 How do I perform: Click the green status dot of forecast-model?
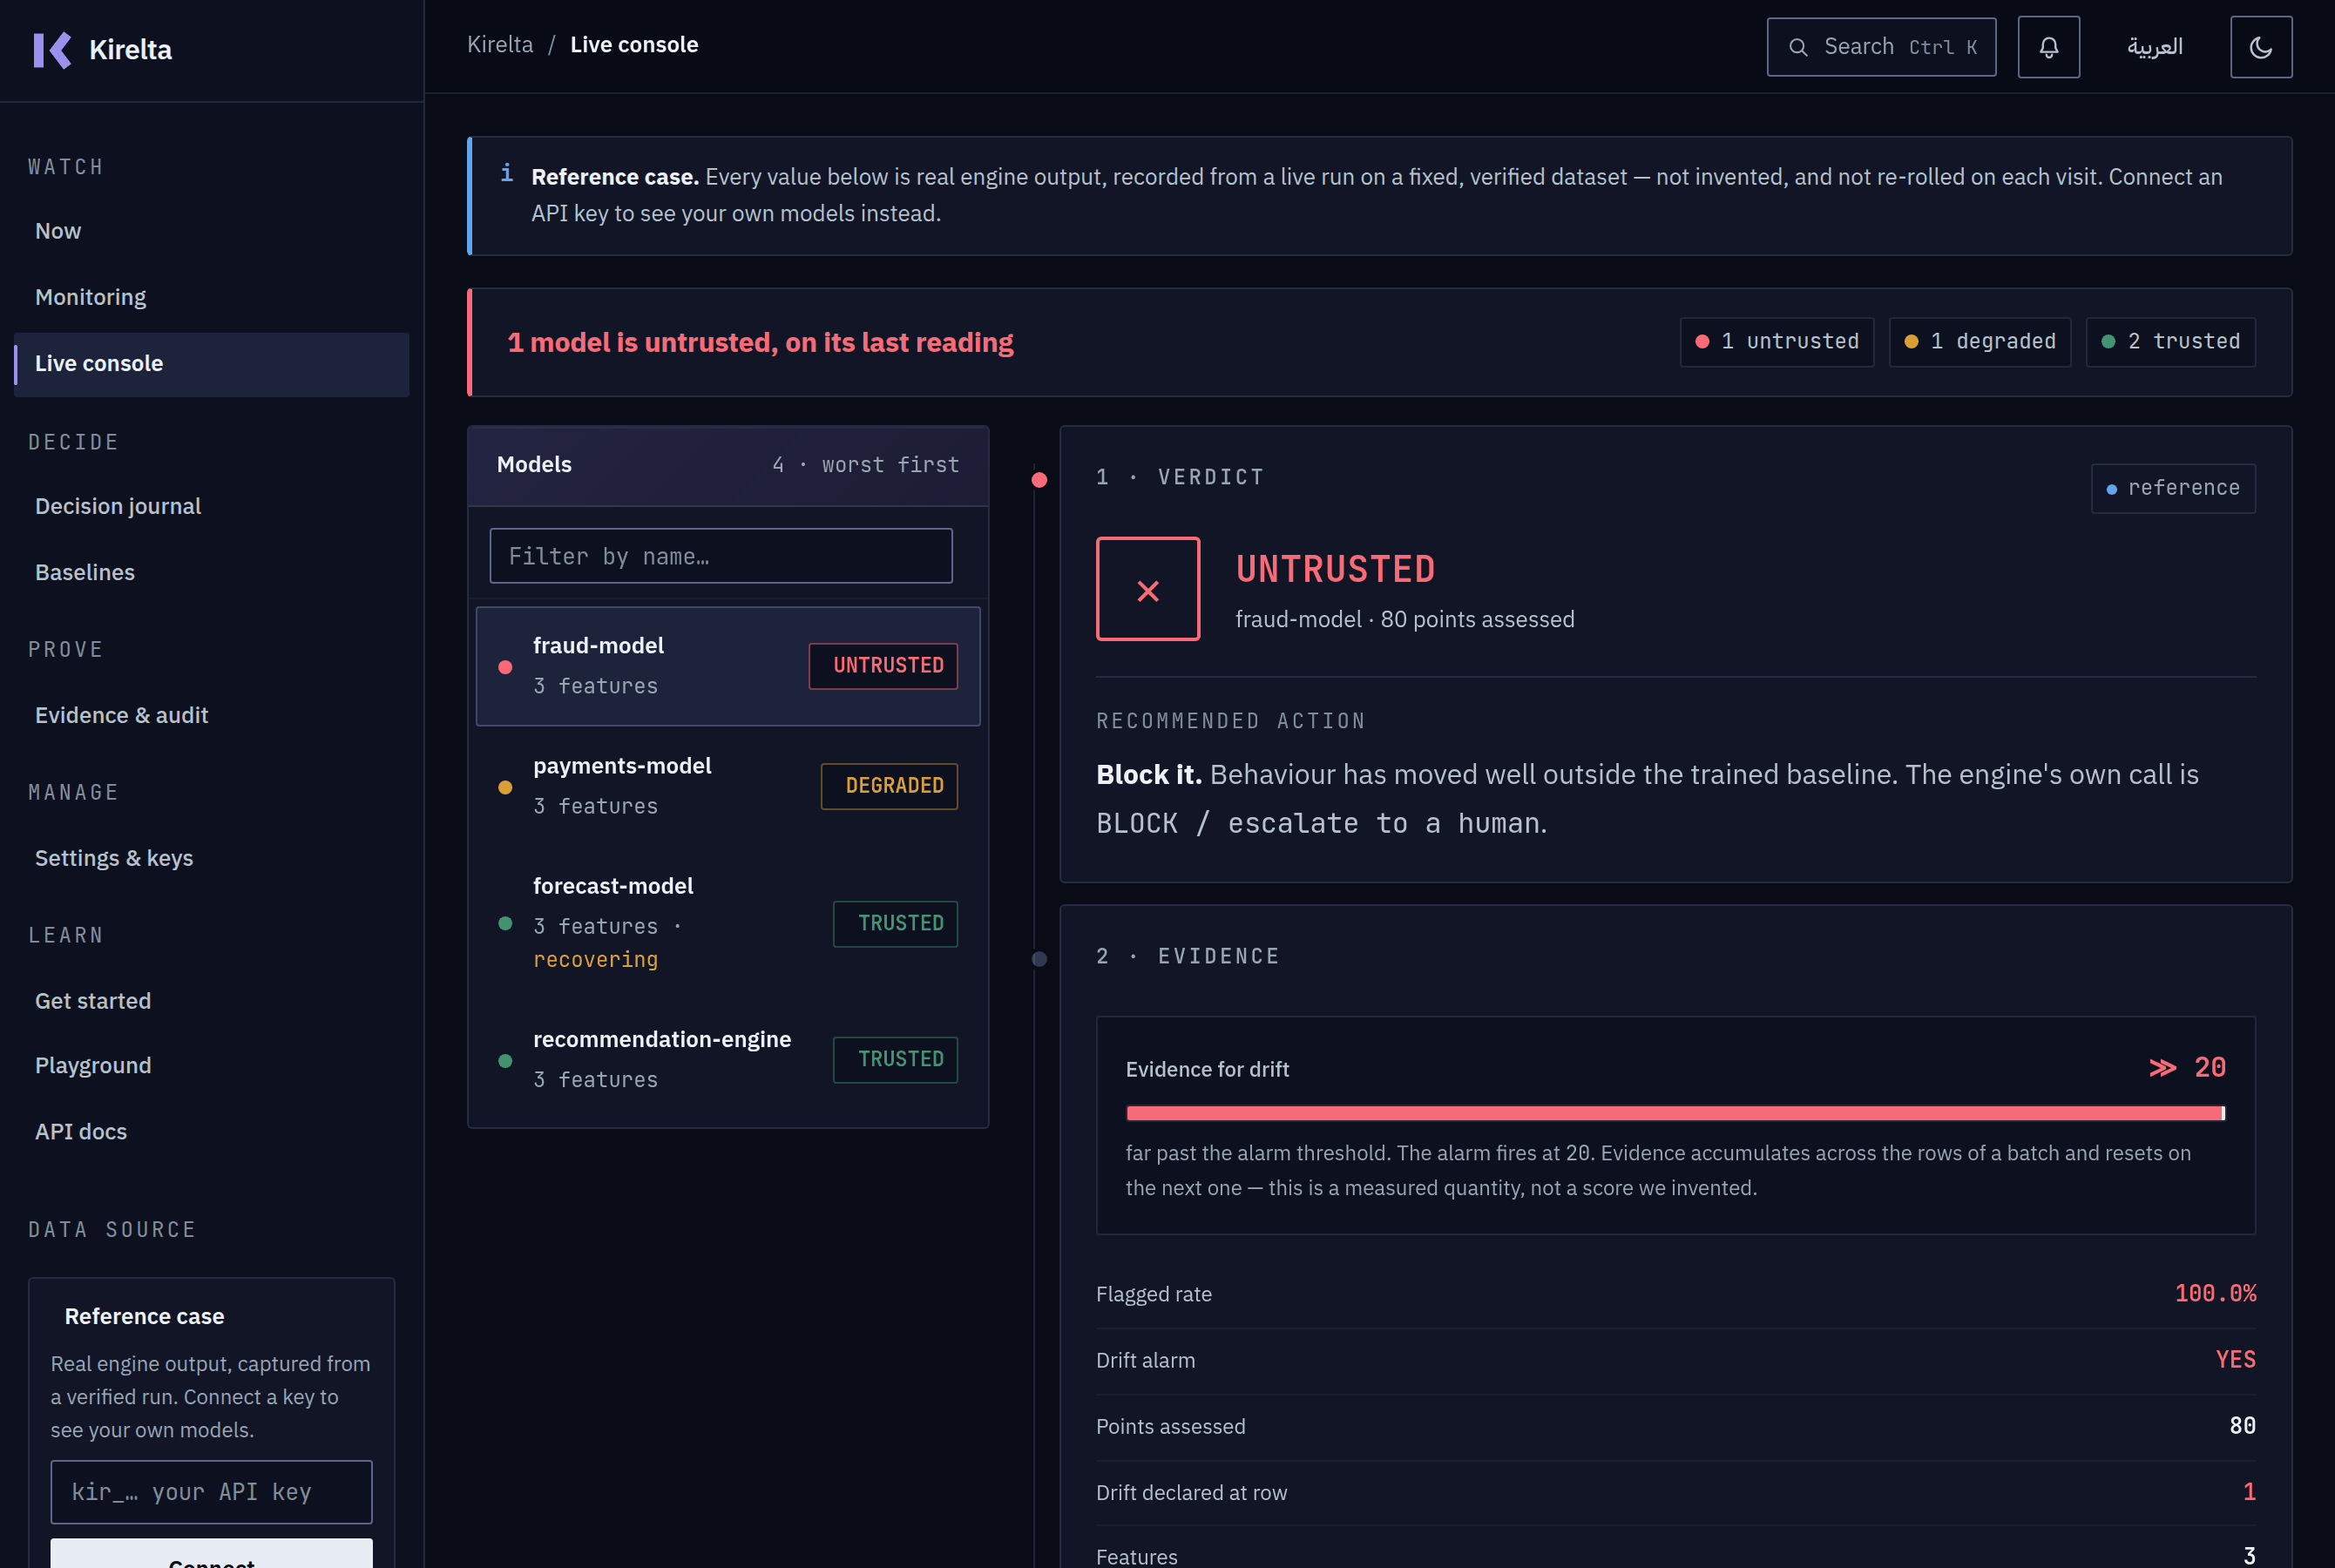[505, 924]
